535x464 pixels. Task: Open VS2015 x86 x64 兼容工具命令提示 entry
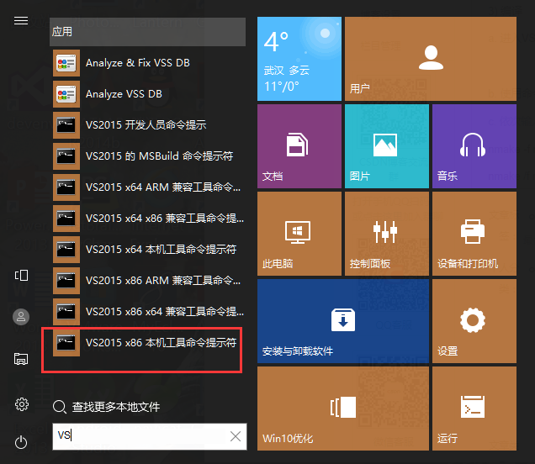click(148, 312)
